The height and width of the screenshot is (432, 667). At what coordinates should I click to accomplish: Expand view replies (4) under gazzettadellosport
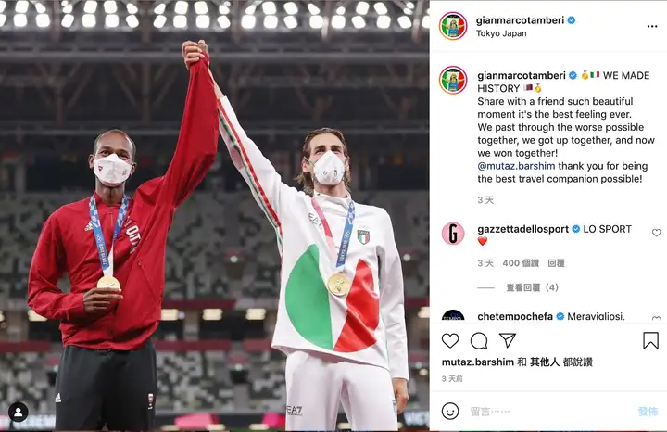coord(532,287)
